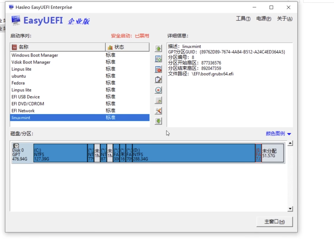Select the Linpus lite entry above ubuntu

pos(80,69)
